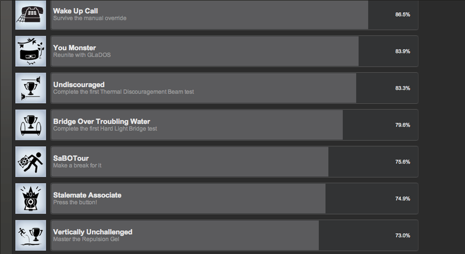
Task: Click 'Press the button!' description text
Action: click(x=75, y=202)
